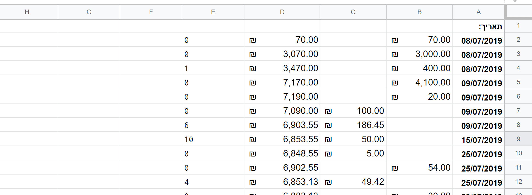
Task: Click the 6,903.55 balance cell
Action: [x=282, y=125]
